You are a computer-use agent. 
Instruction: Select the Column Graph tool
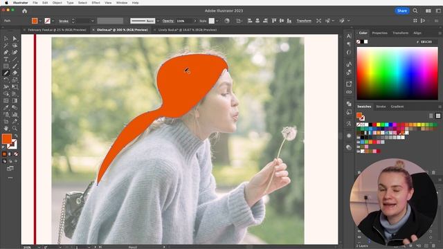tap(15, 115)
